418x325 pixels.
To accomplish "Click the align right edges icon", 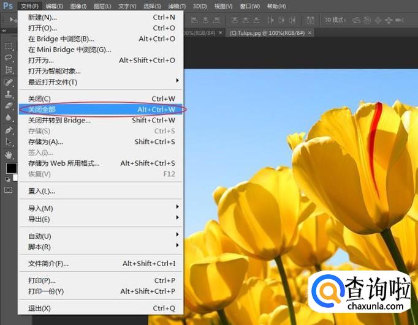I will coord(216,20).
